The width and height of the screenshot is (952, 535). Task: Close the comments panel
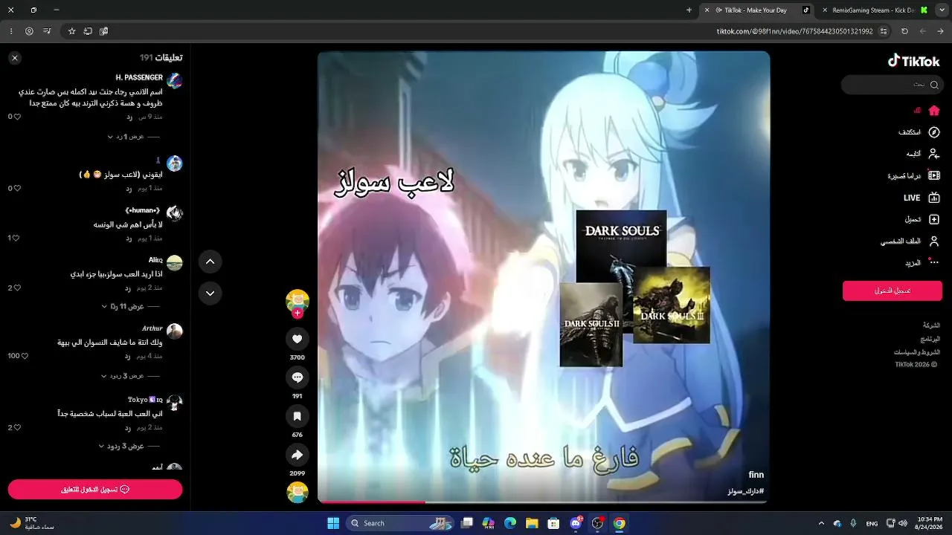(15, 58)
